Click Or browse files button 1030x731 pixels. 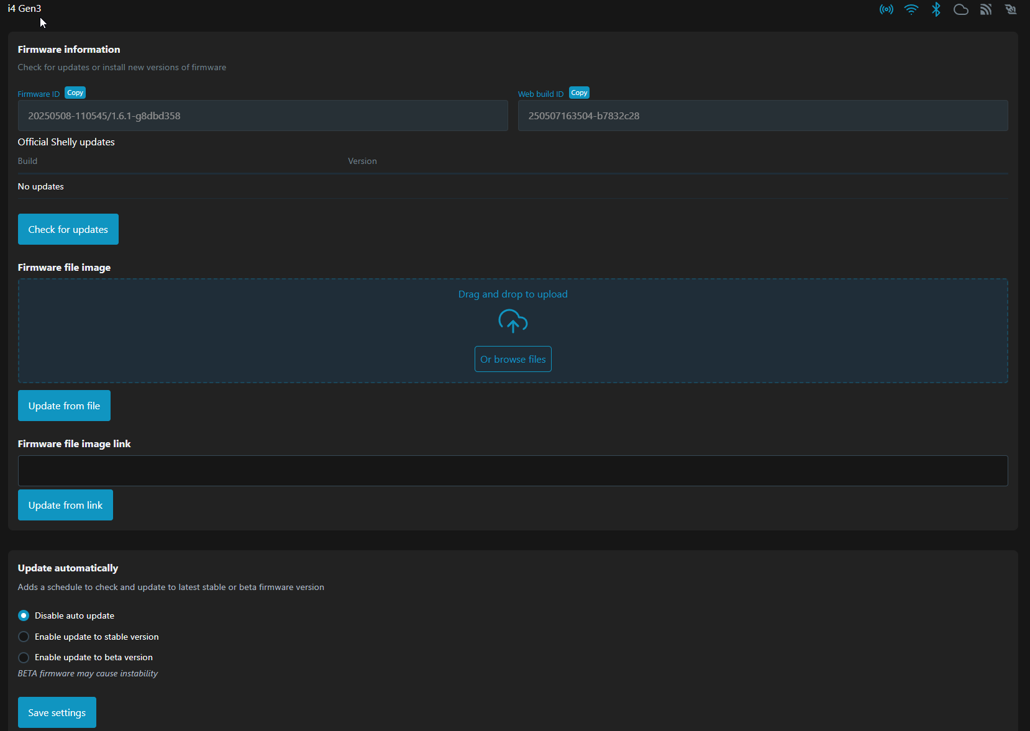513,359
